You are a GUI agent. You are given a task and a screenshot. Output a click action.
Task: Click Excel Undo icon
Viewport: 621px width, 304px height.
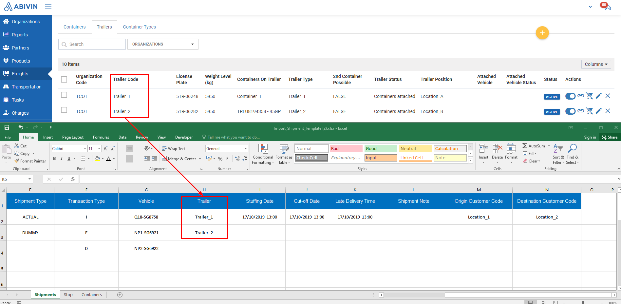tap(21, 127)
